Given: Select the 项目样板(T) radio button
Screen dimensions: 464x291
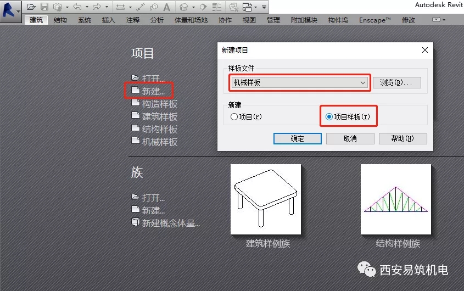Looking at the screenshot, I should pyautogui.click(x=329, y=116).
